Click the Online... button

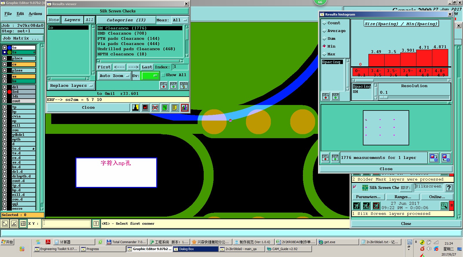pos(437,197)
